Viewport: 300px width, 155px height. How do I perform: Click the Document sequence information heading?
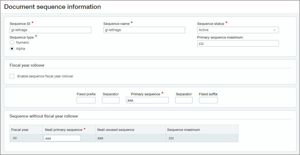pos(52,6)
